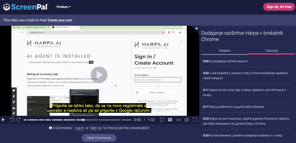Click the play icon in the control bar
The width and height of the screenshot is (296, 143).
(x=3, y=120)
